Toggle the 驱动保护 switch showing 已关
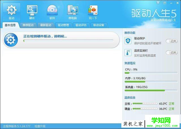The height and width of the screenshot is (129, 181). pyautogui.click(x=172, y=41)
